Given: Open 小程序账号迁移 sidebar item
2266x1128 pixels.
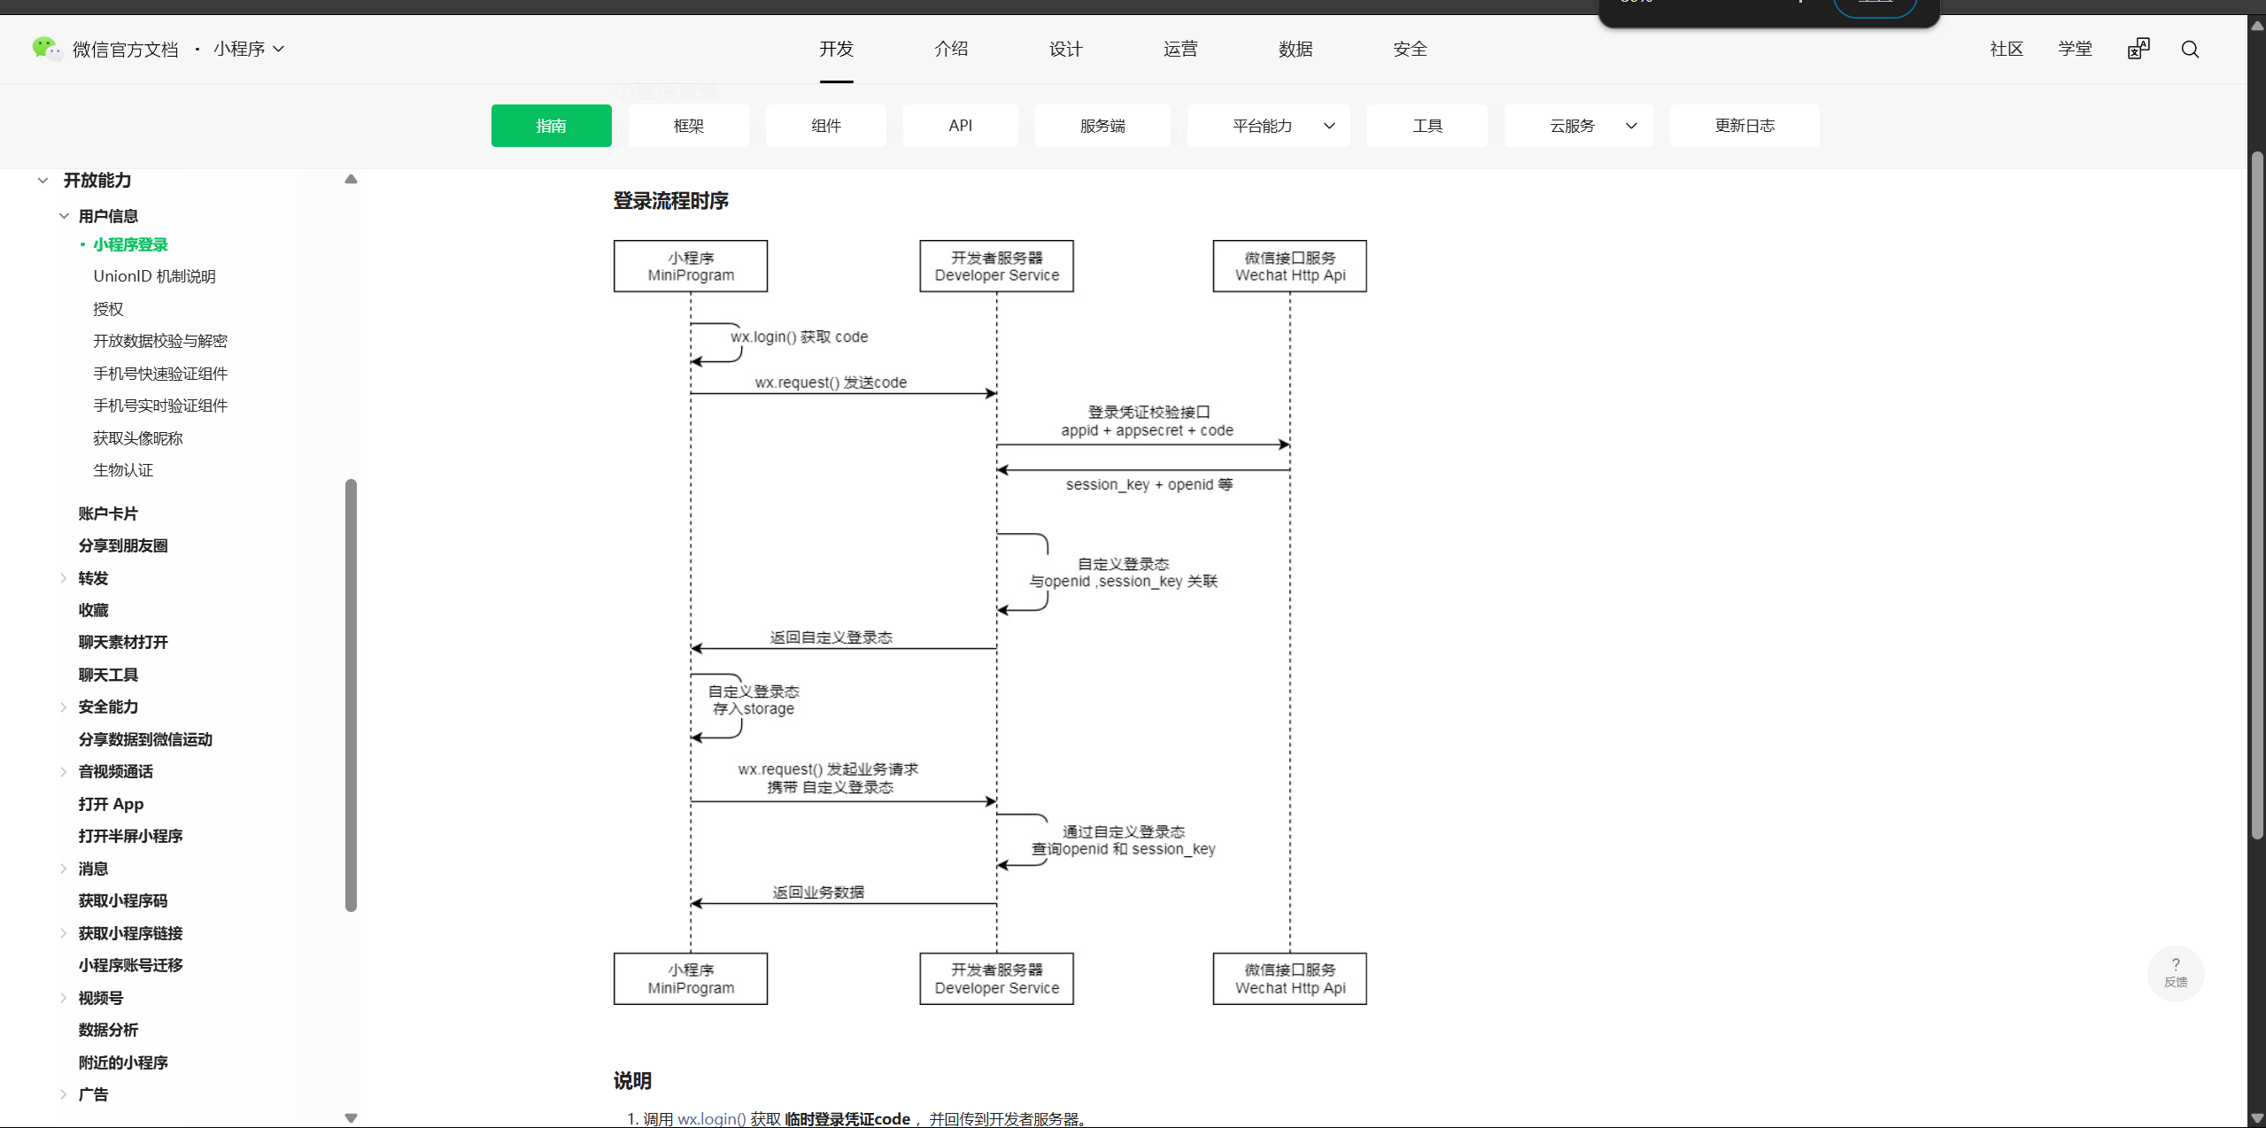Looking at the screenshot, I should 130,965.
